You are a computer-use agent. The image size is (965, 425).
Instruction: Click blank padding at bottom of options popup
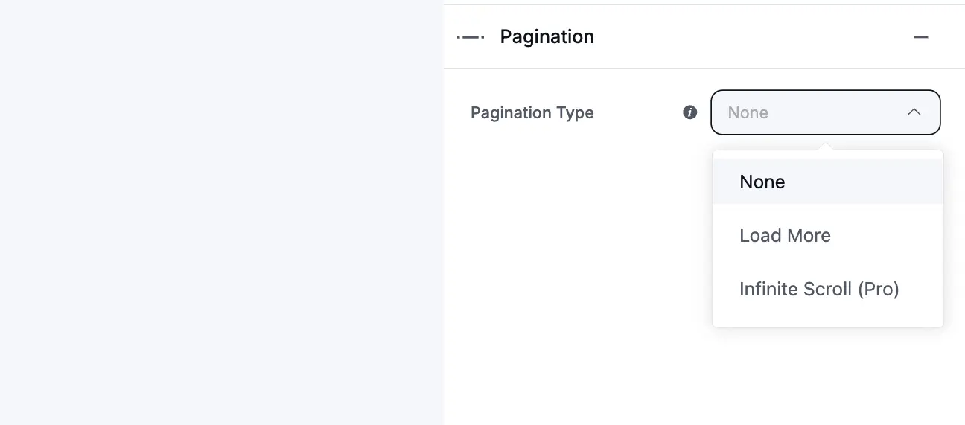point(827,319)
